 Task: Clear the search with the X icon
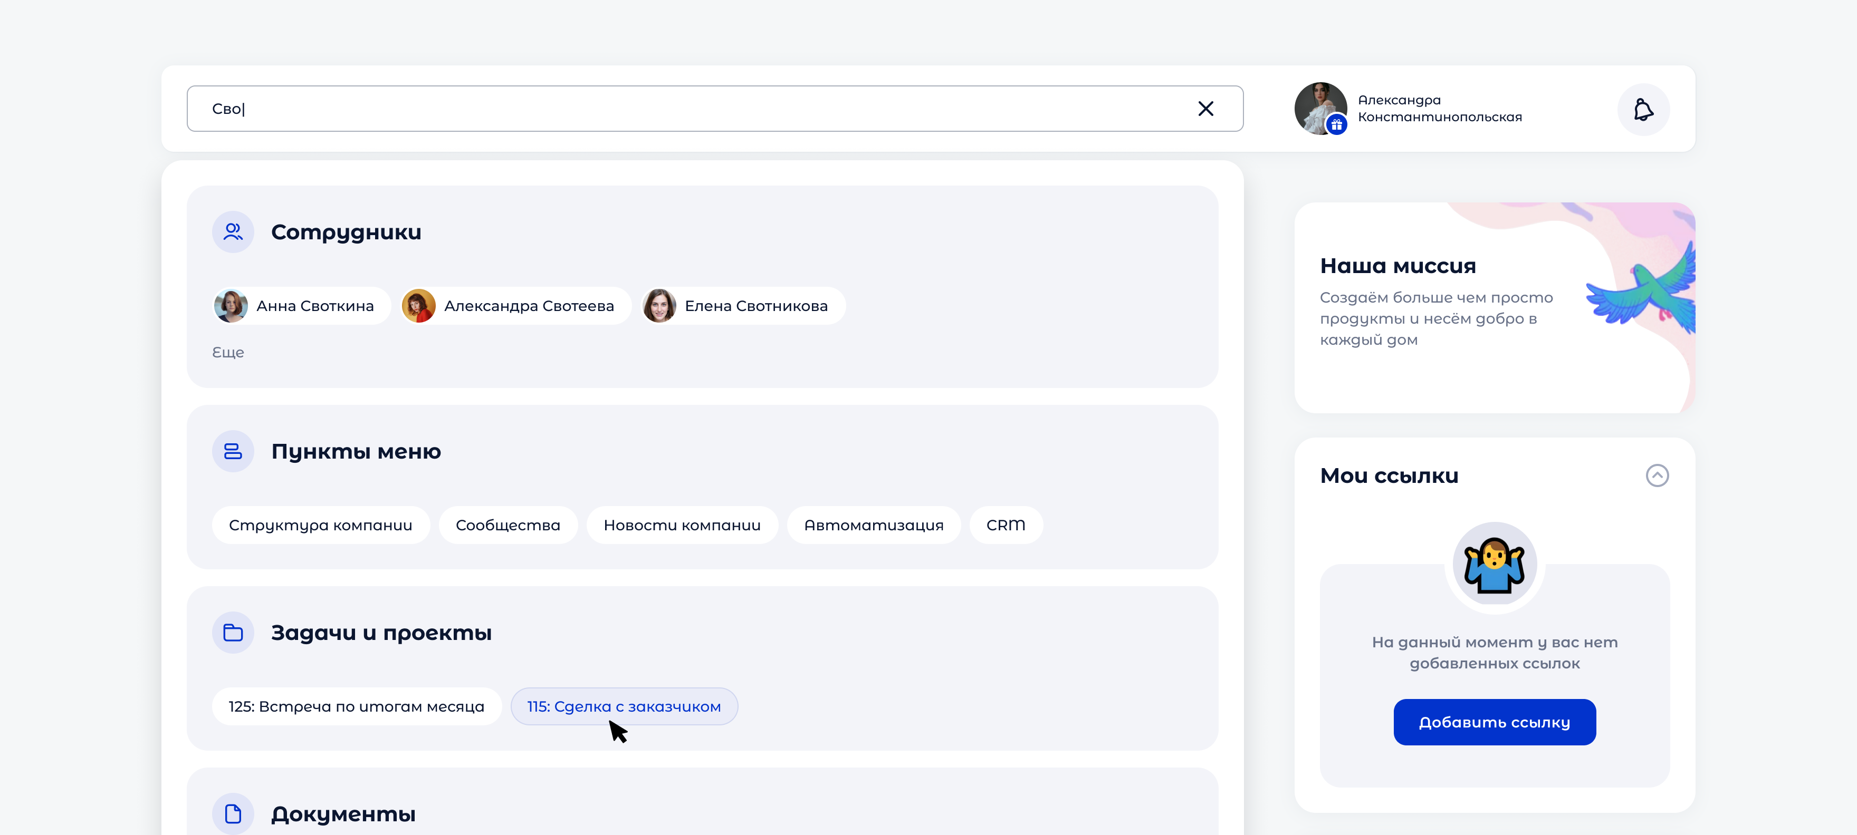click(1205, 108)
